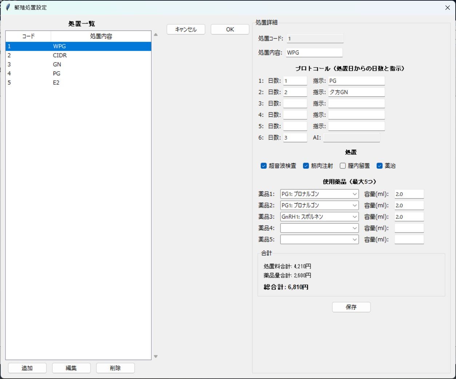This screenshot has width=456, height=379.
Task: Click the 追加 button
Action: [x=27, y=368]
